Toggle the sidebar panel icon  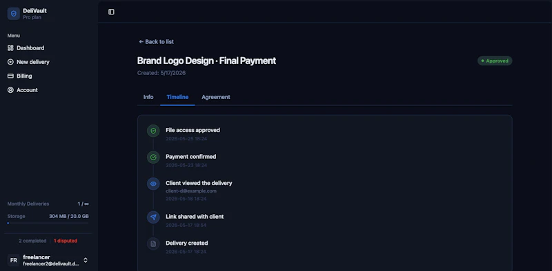111,12
